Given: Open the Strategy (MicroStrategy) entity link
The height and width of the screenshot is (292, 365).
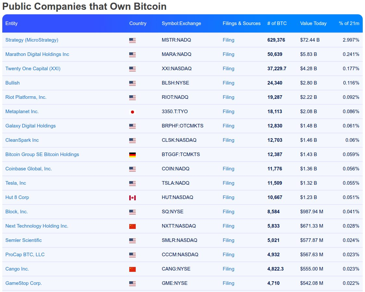Looking at the screenshot, I should click(31, 40).
